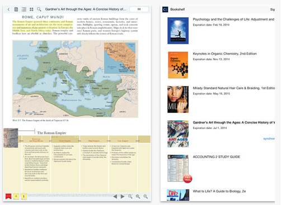Click the middle zoom magnifier icon
The image size is (291, 205).
point(138,197)
